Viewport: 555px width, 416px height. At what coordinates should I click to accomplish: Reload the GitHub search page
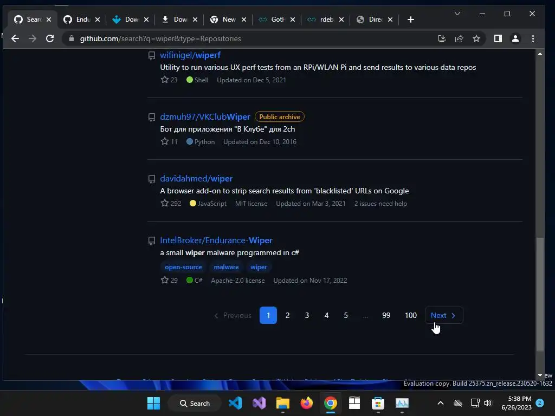tap(50, 38)
